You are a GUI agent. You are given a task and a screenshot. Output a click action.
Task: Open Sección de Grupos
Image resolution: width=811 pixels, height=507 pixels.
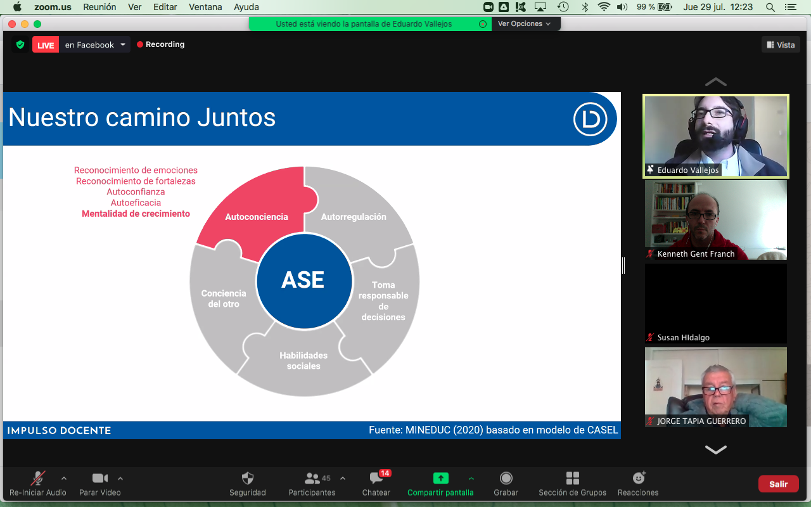point(572,478)
